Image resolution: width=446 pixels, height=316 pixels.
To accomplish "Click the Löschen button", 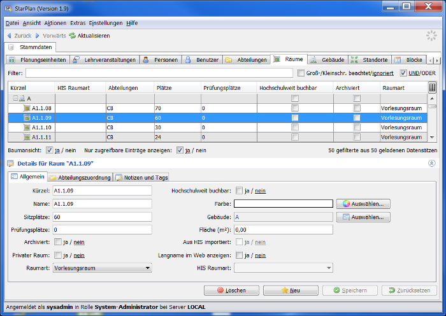I will tap(231, 291).
